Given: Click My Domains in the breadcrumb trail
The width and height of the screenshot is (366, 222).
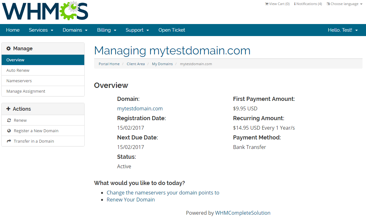Looking at the screenshot, I should (162, 64).
